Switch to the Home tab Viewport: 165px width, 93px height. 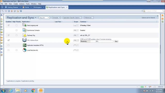27,7
